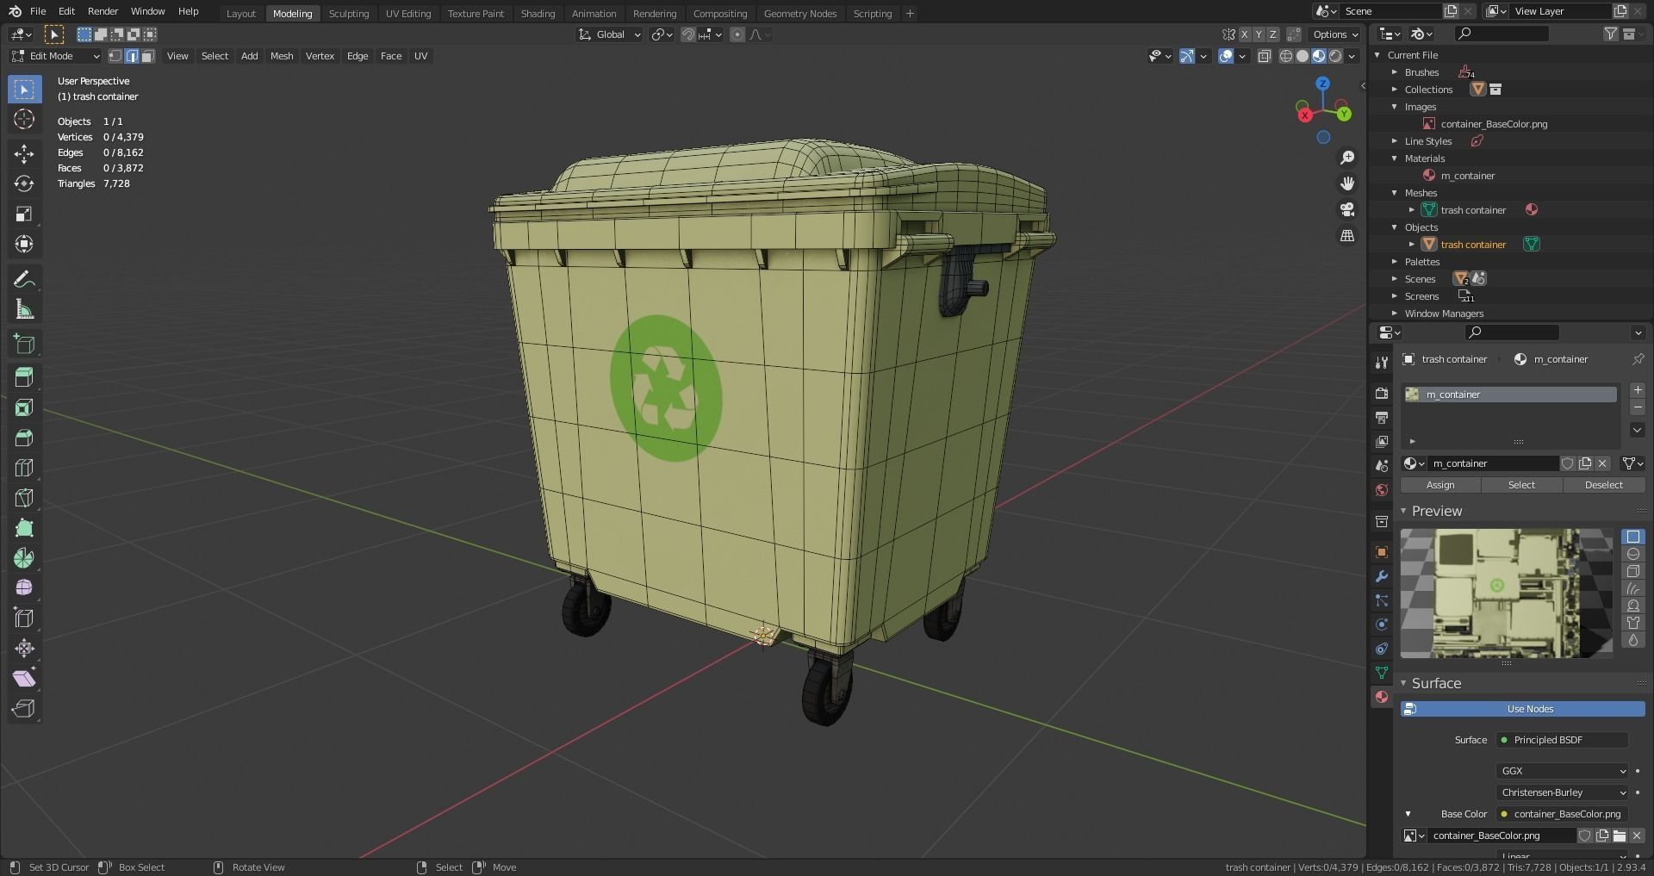This screenshot has height=876, width=1654.
Task: Collapse the Materials tree entry
Action: pyautogui.click(x=1395, y=158)
